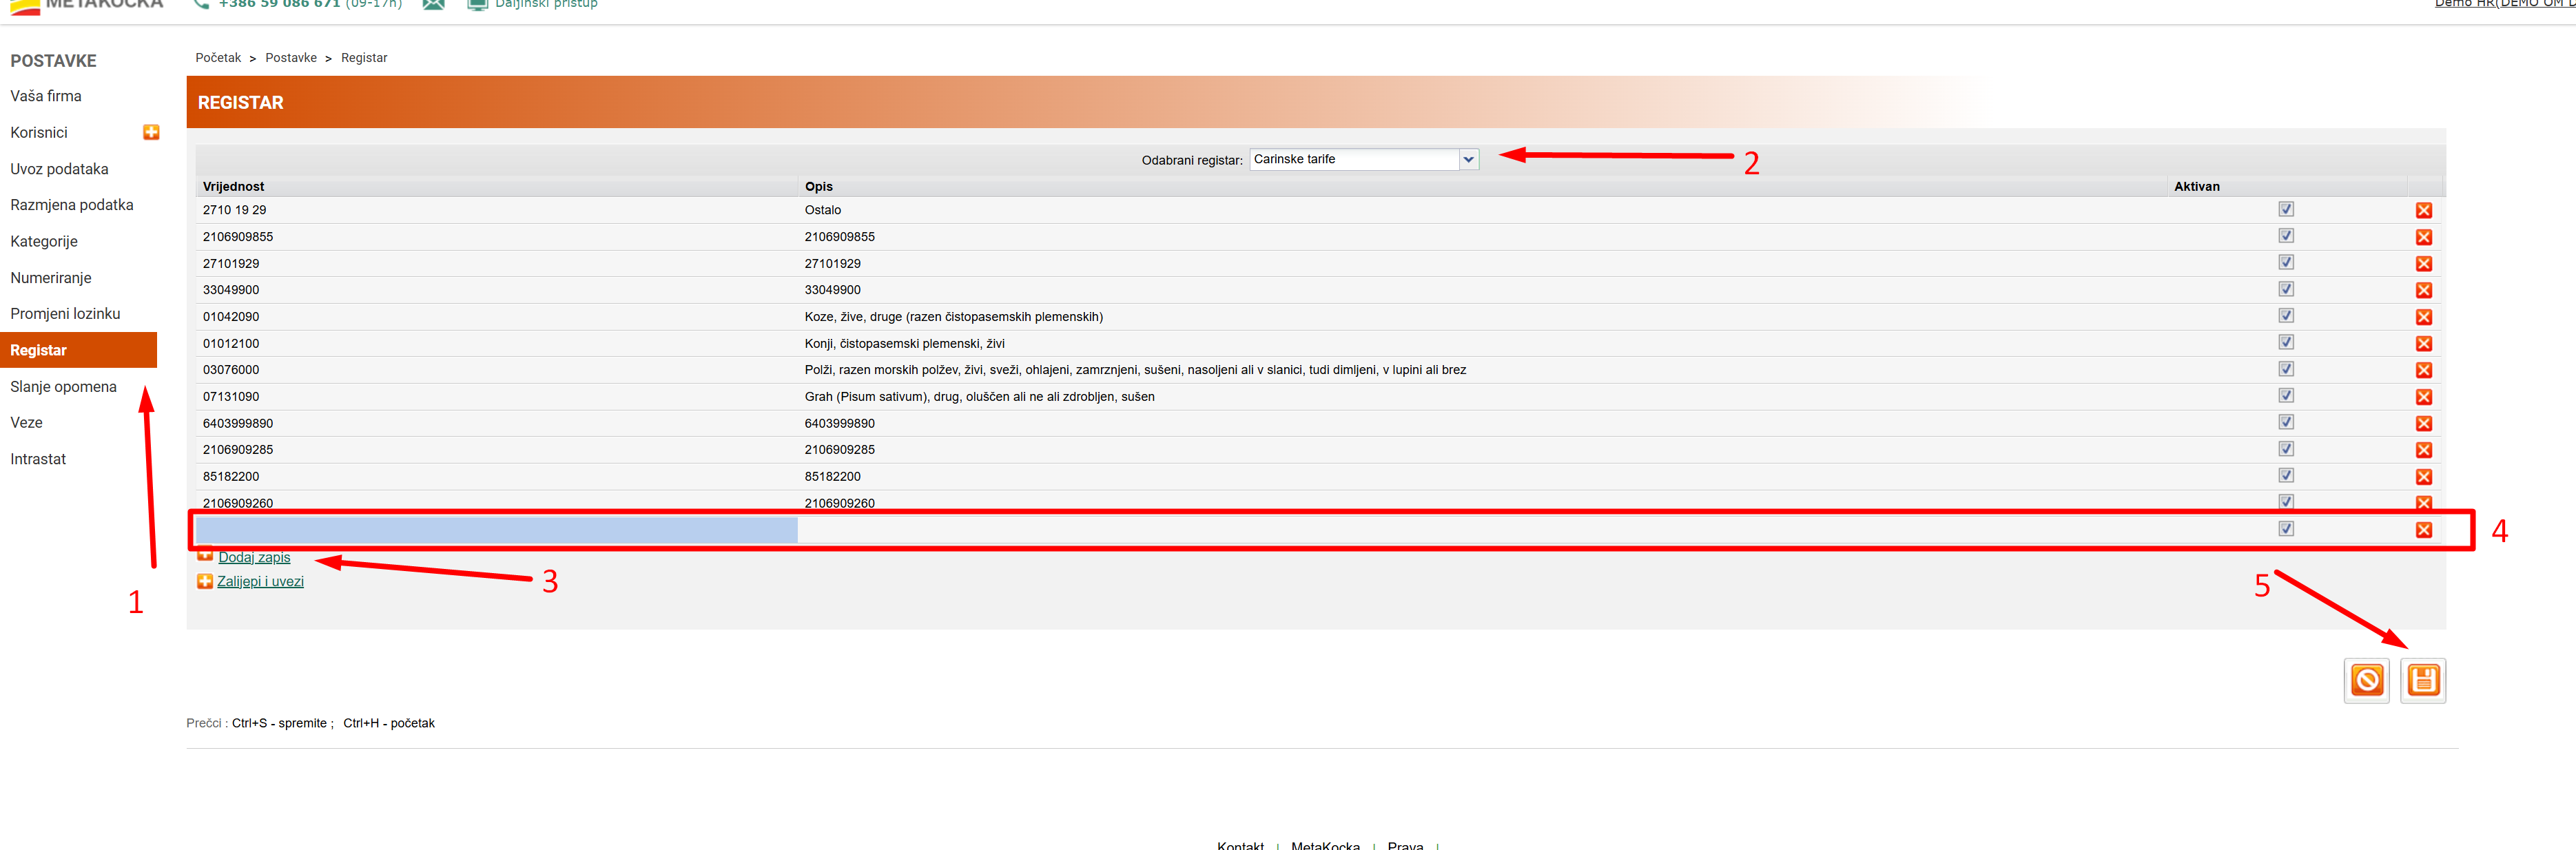The image size is (2576, 850).
Task: Delete the new empty highlighted row
Action: 2423,530
